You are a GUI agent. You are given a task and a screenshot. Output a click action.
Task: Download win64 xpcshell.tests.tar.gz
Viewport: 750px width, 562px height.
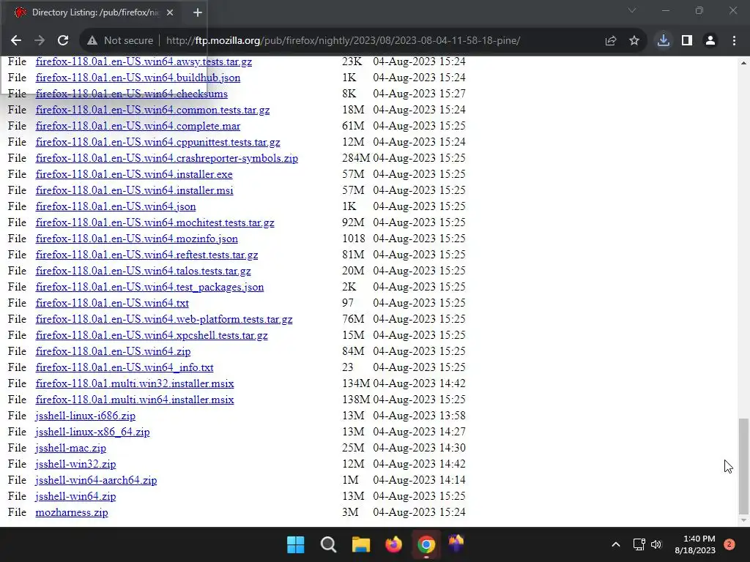(x=152, y=335)
